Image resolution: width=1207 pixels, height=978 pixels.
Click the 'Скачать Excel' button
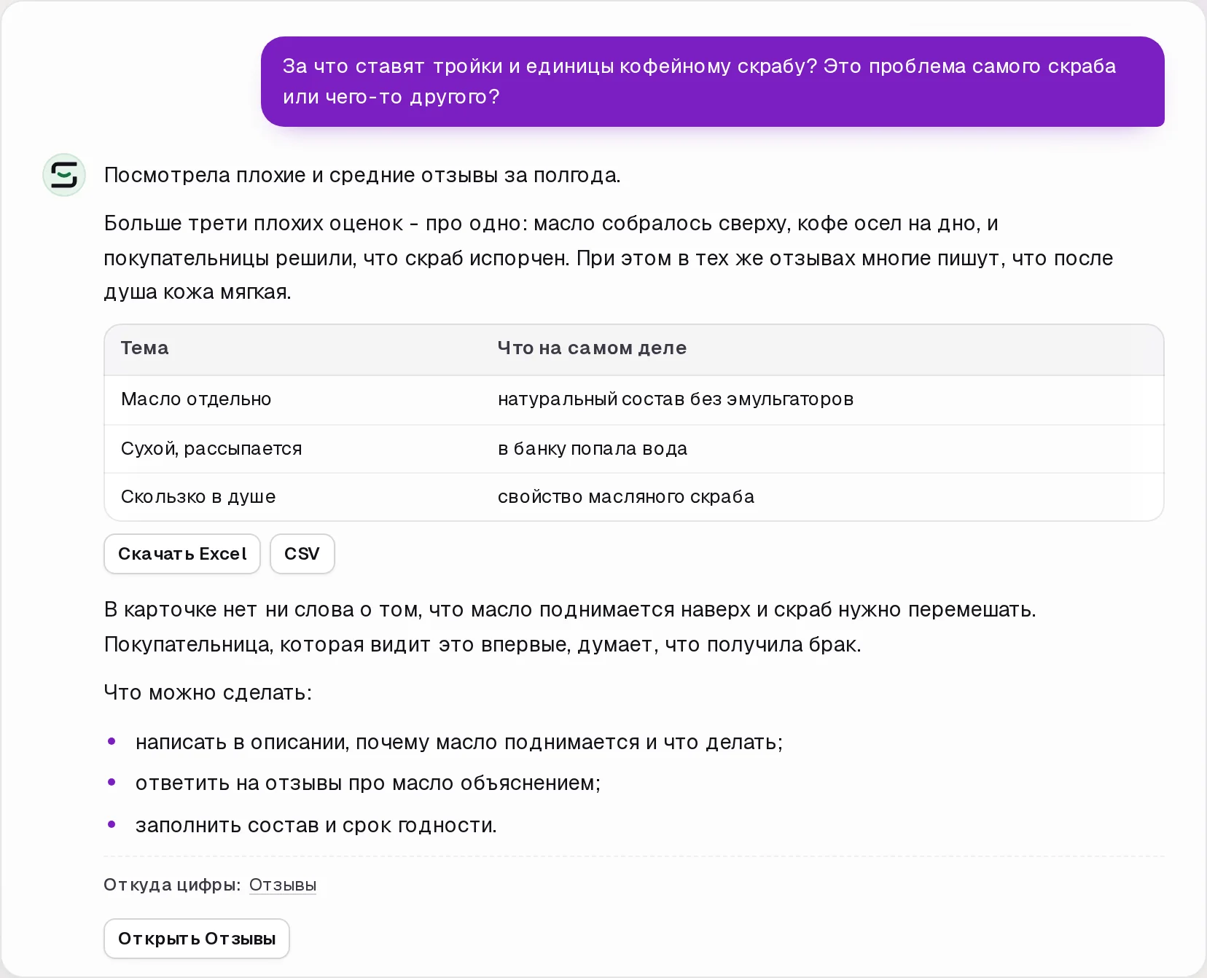pos(182,554)
